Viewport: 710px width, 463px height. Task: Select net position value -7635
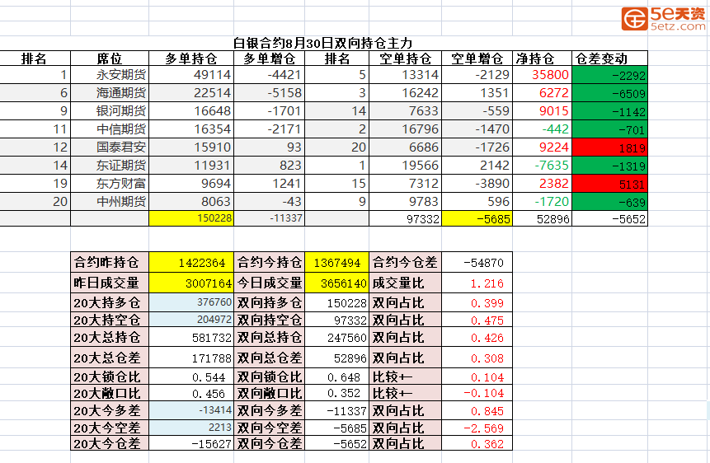[x=542, y=166]
